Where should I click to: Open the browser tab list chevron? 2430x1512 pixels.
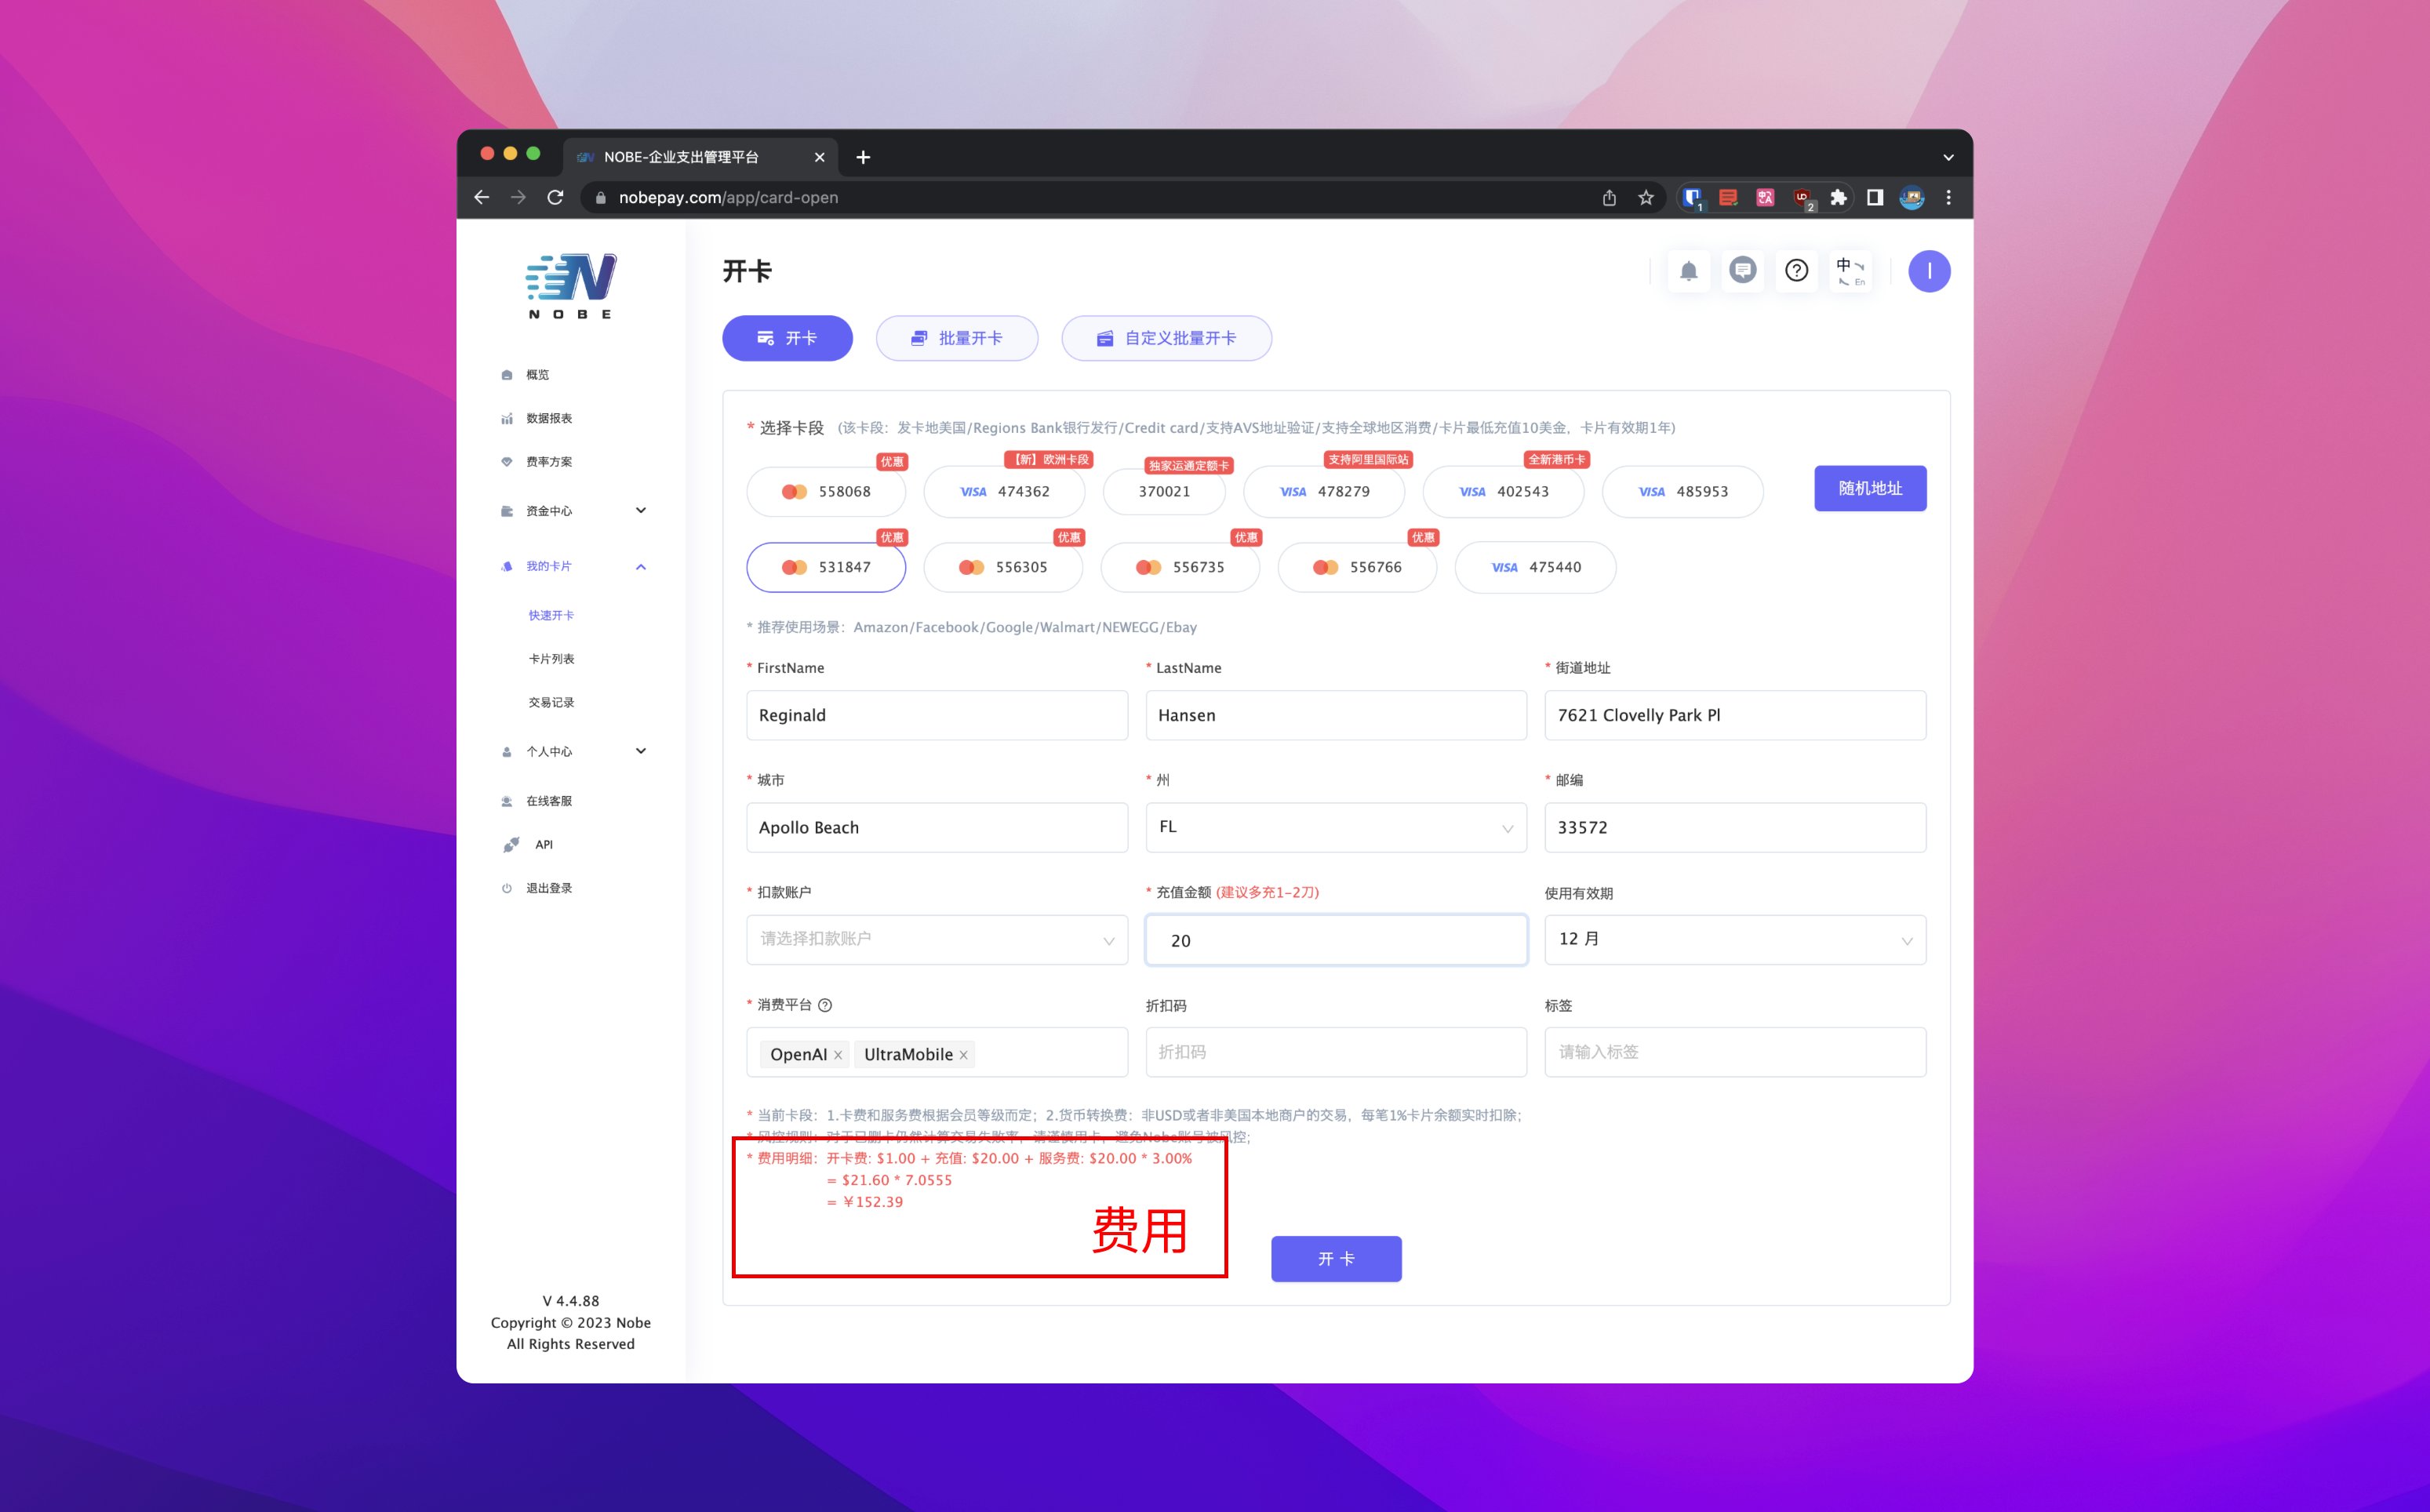click(1948, 157)
